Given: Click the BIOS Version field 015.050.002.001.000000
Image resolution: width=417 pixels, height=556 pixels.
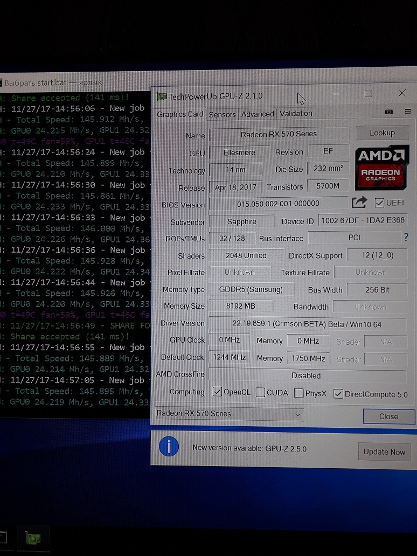Looking at the screenshot, I should 279,204.
